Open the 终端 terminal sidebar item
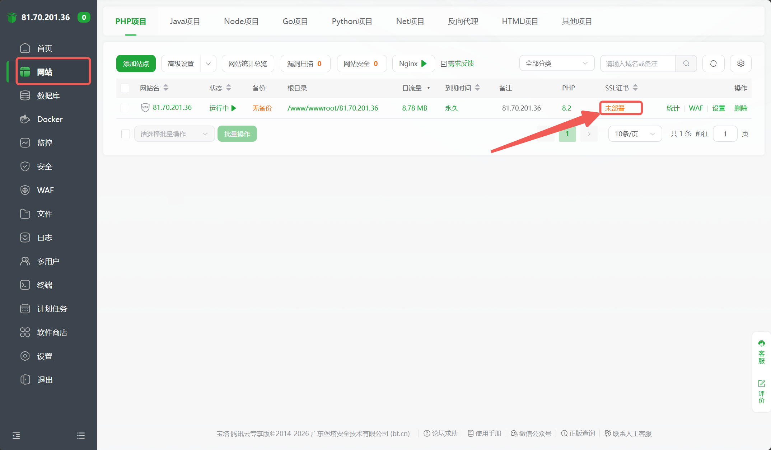771x450 pixels. [45, 285]
